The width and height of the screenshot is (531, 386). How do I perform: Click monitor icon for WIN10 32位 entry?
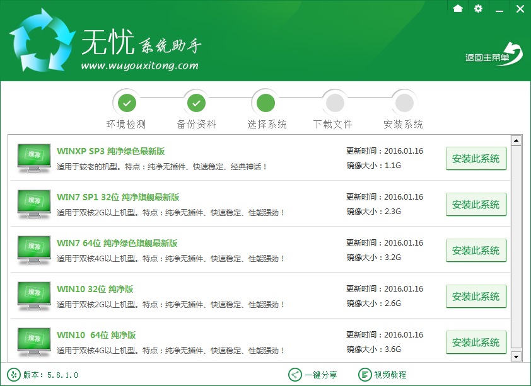(34, 296)
